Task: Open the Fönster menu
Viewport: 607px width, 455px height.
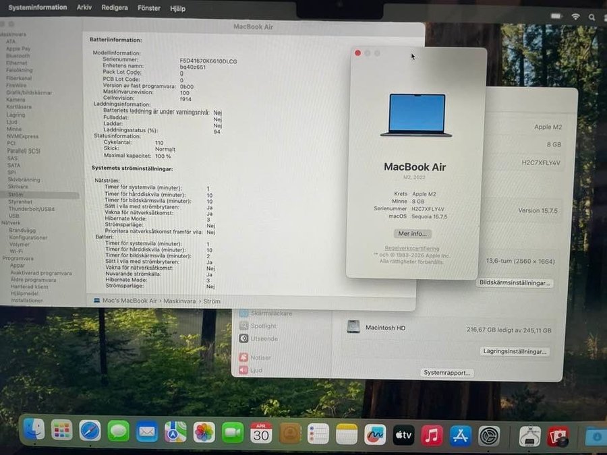Action: pyautogui.click(x=149, y=8)
